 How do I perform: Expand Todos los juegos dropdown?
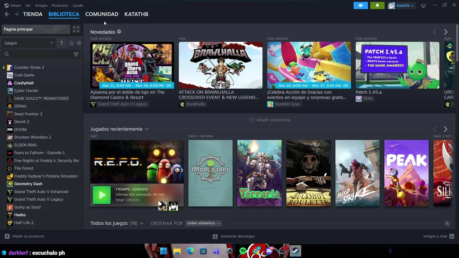point(142,223)
